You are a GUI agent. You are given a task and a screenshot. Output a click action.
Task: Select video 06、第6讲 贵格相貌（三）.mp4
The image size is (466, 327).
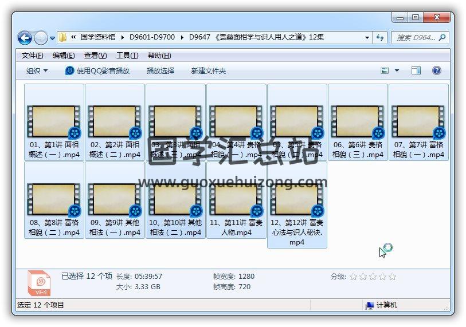[358, 123]
